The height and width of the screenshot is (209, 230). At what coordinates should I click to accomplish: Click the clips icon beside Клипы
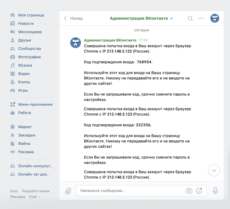pyautogui.click(x=13, y=82)
